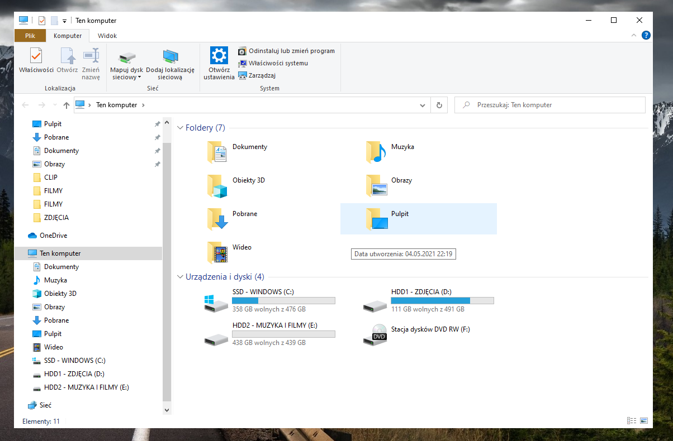This screenshot has width=673, height=441.
Task: Open the Plik menu
Action: pos(30,36)
